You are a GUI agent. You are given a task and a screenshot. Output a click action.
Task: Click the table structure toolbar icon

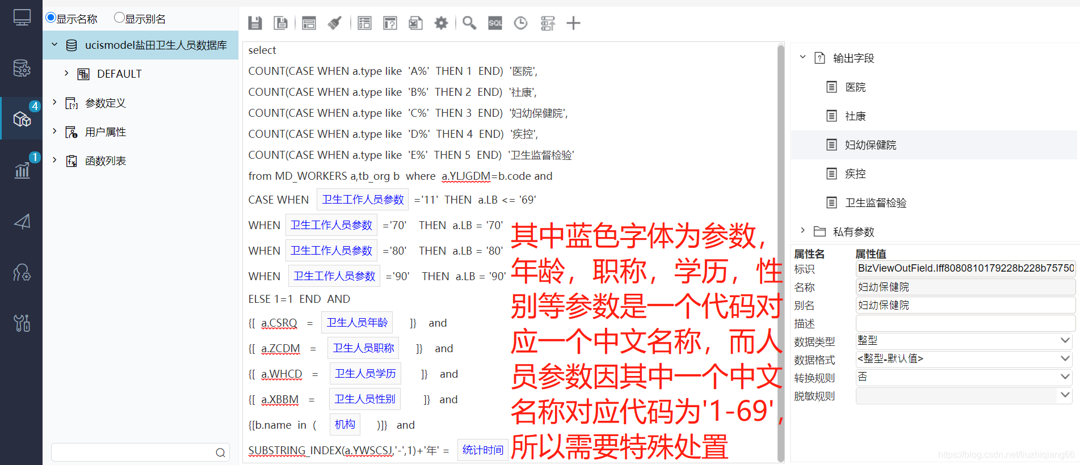click(364, 23)
